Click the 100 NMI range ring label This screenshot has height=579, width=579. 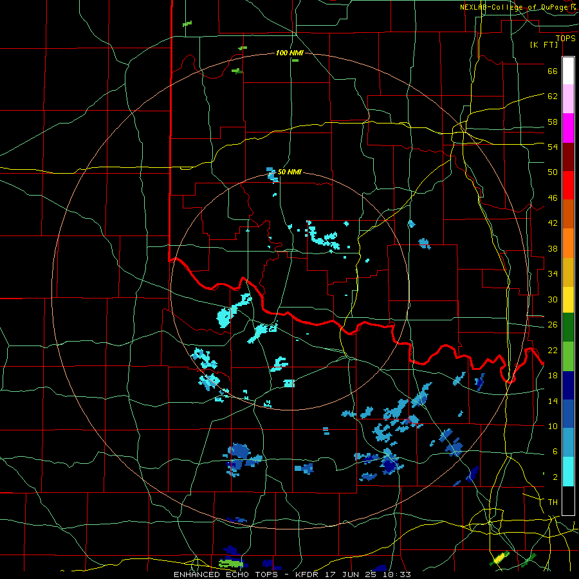point(289,53)
